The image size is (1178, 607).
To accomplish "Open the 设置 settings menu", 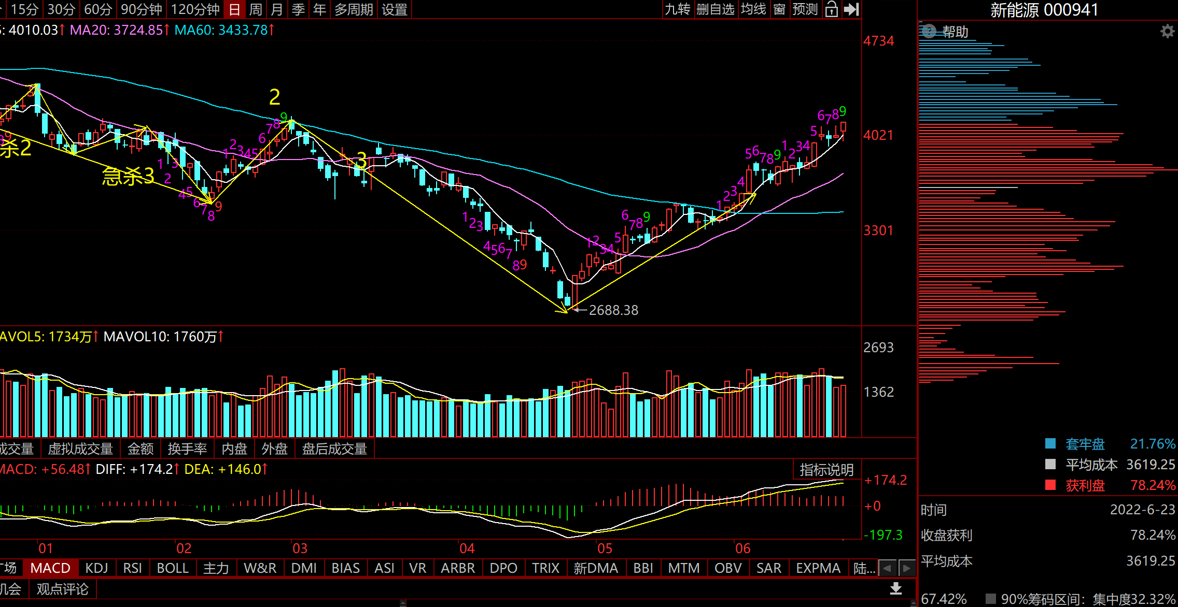I will (x=395, y=9).
